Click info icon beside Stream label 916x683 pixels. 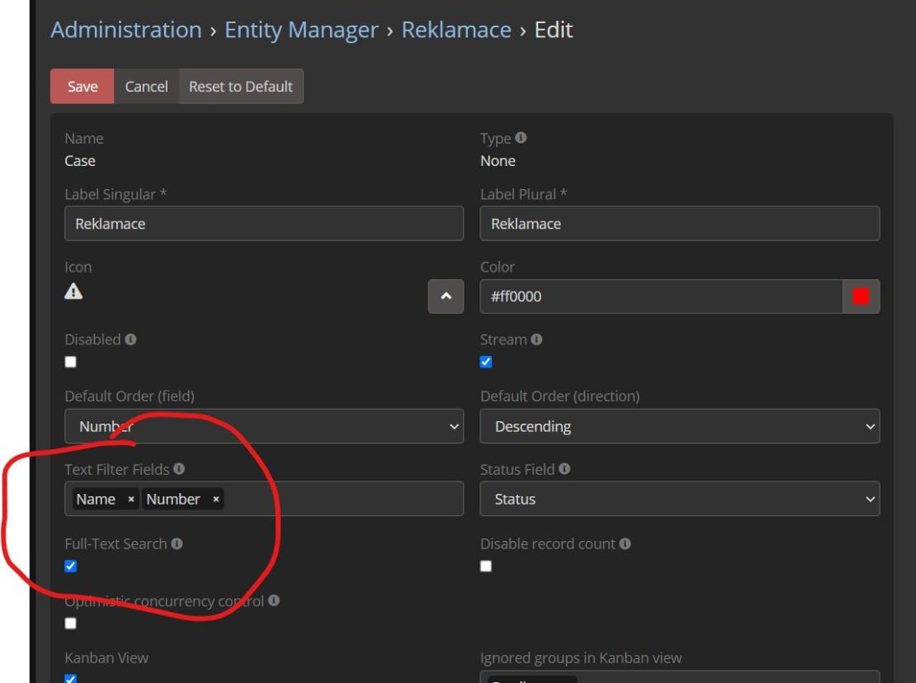tap(536, 340)
